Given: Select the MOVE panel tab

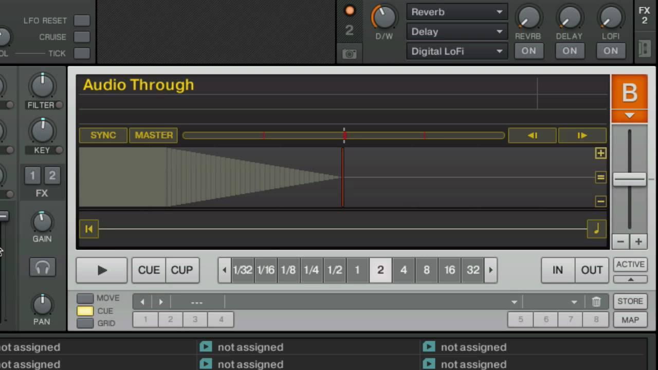Looking at the screenshot, I should (x=85, y=298).
